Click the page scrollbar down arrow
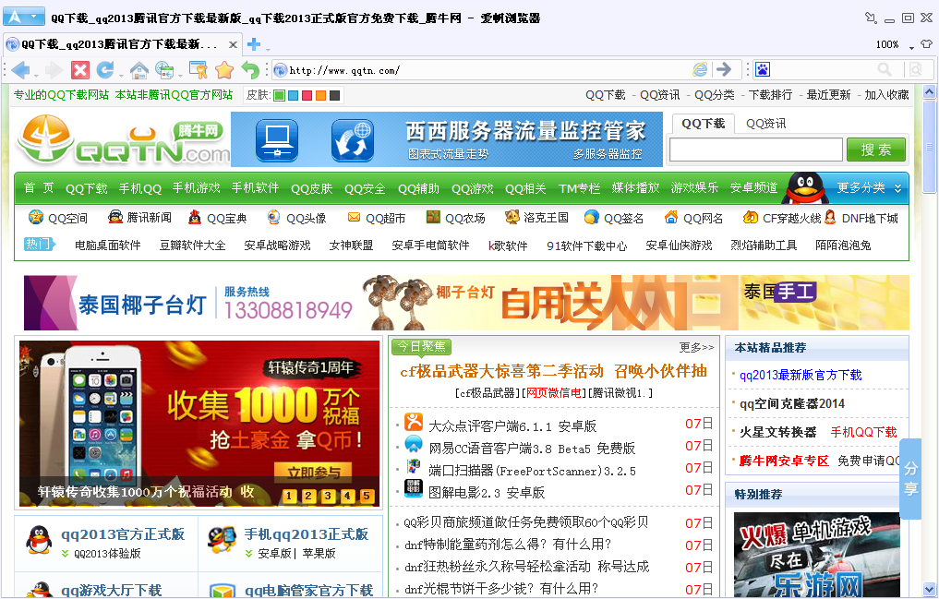This screenshot has width=939, height=599. (929, 589)
